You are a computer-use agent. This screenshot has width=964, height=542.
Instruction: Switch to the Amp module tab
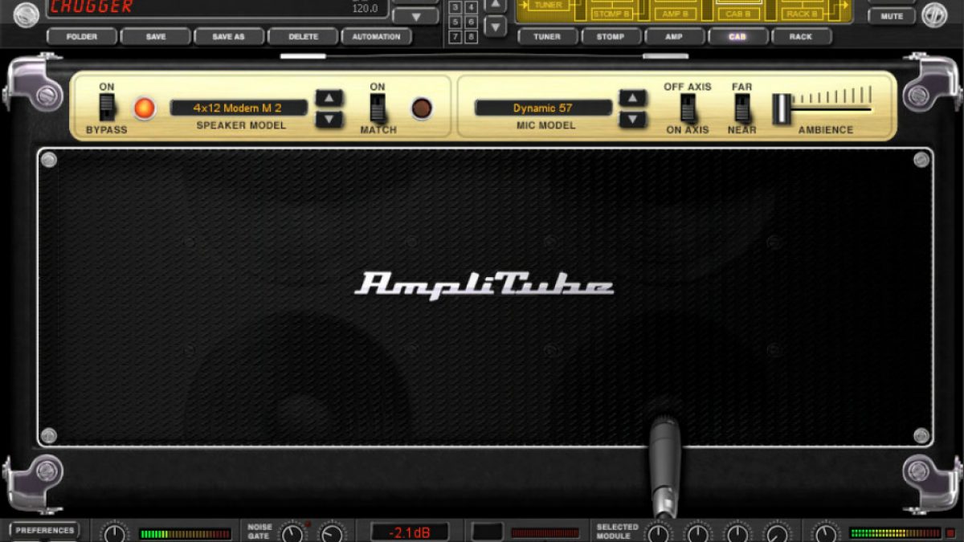coord(674,37)
